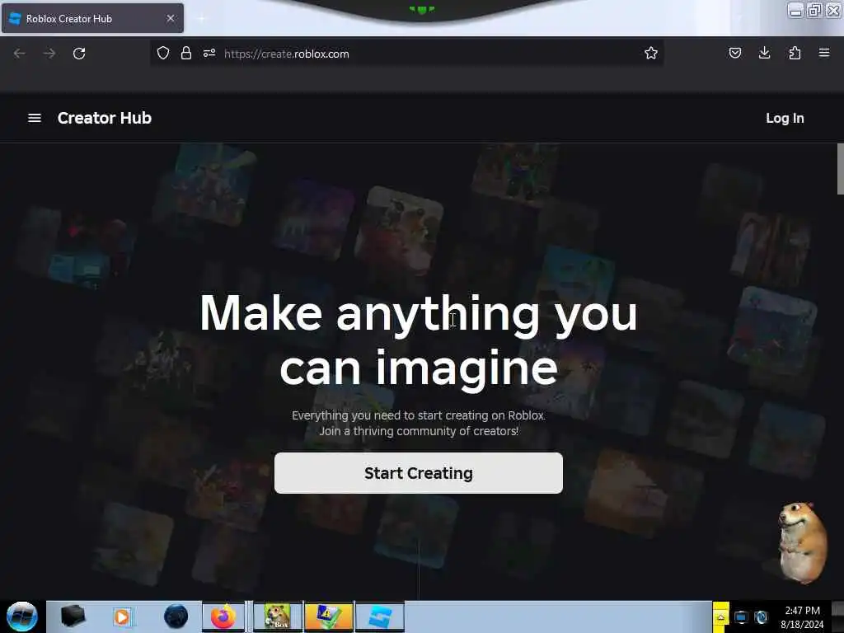Open the tracking protection shield icon
Screen dimensions: 844x633
click(163, 53)
